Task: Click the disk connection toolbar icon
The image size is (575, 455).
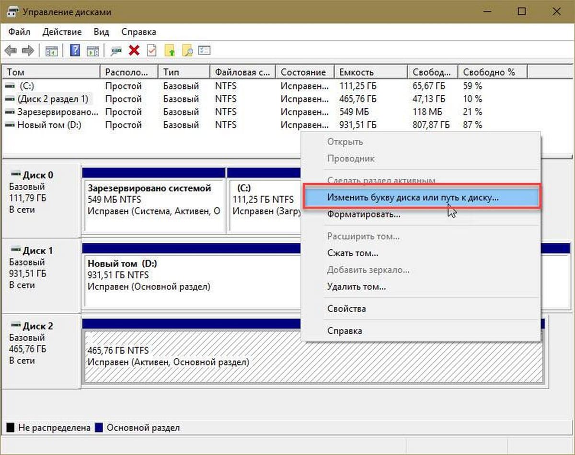Action: 116,51
